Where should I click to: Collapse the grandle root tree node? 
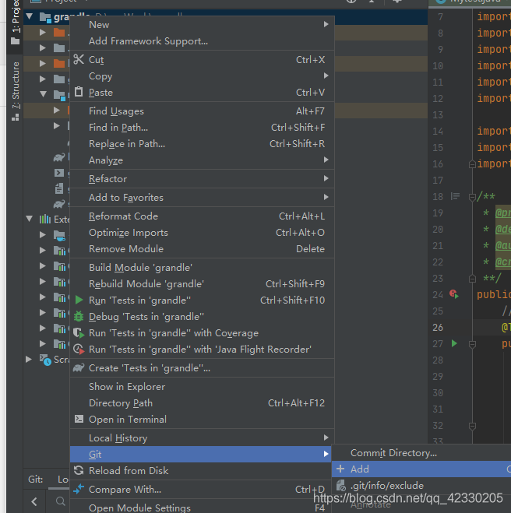(30, 16)
